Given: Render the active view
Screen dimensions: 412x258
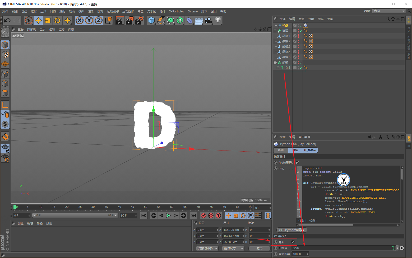Looking at the screenshot, I should (x=120, y=20).
